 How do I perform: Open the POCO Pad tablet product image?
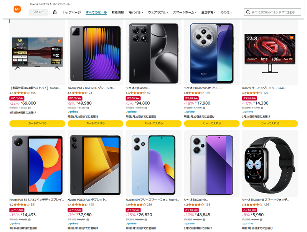click(95, 164)
